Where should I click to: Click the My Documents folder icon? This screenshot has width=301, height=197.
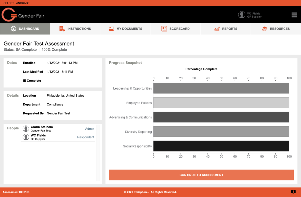tap(111, 29)
